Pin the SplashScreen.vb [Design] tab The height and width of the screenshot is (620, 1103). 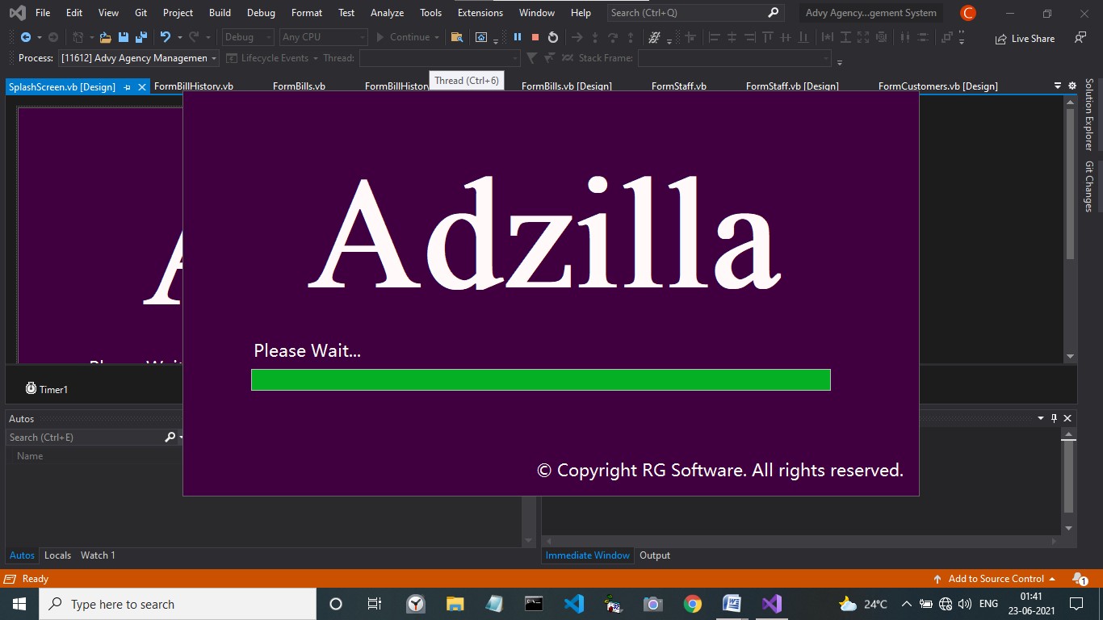[x=127, y=87]
